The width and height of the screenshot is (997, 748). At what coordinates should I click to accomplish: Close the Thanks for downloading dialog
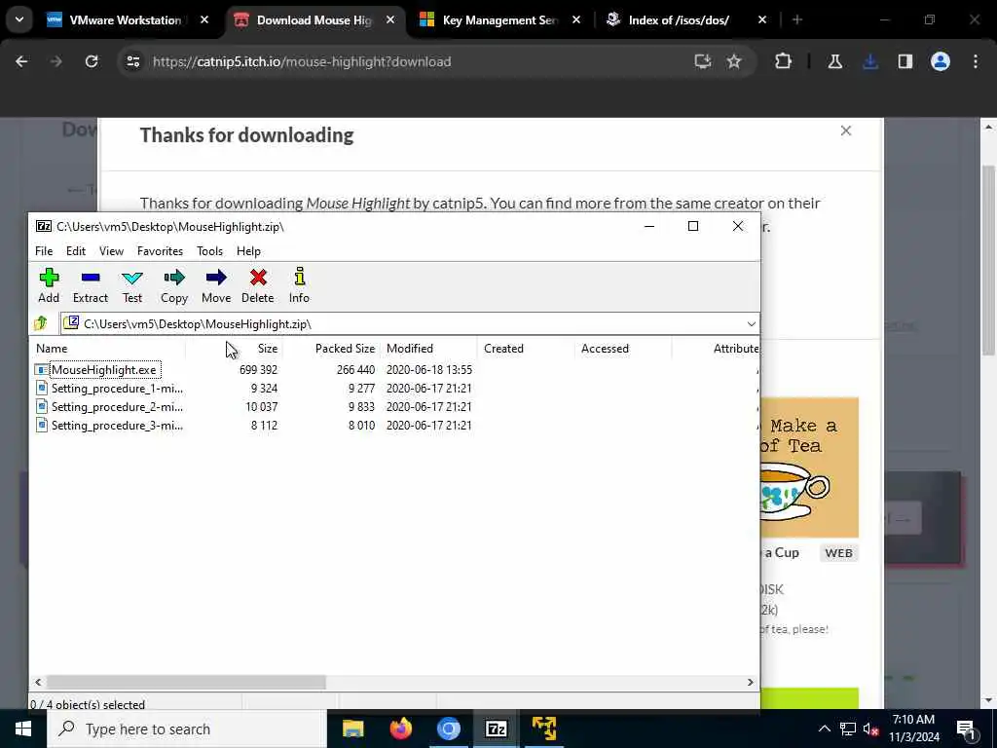point(846,131)
